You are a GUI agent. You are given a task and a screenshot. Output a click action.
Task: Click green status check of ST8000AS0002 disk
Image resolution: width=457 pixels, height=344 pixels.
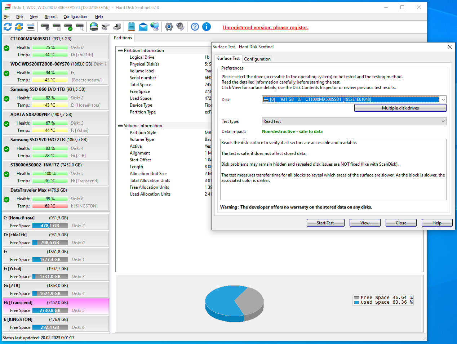pos(6,174)
